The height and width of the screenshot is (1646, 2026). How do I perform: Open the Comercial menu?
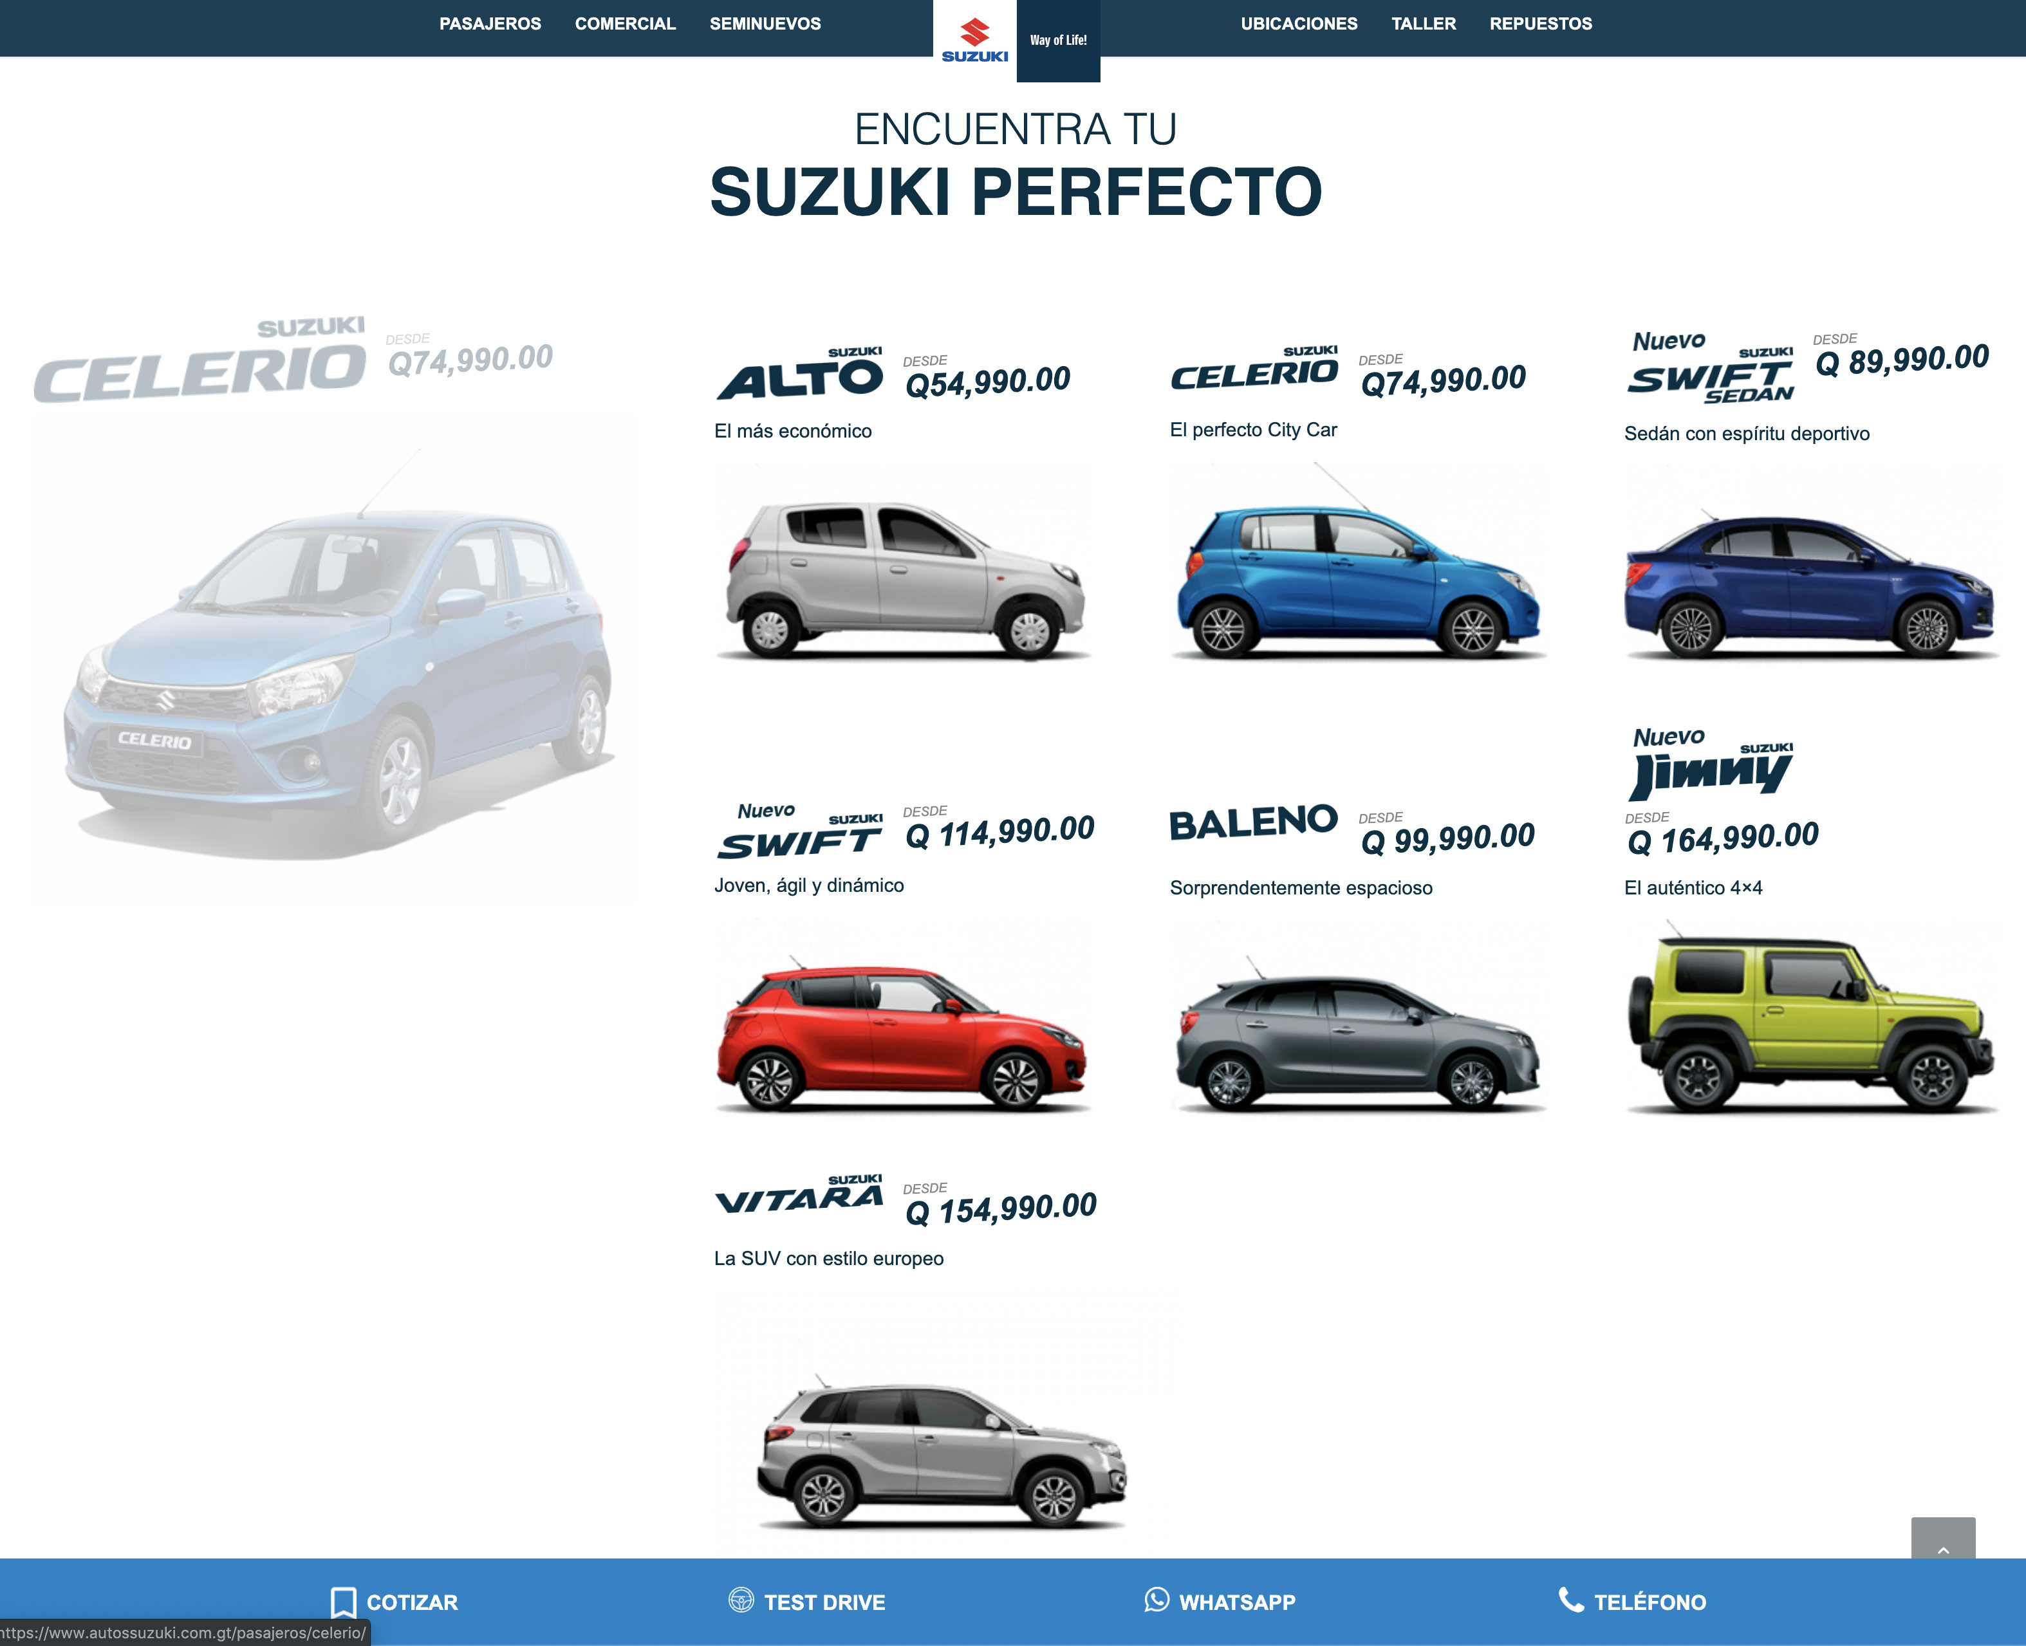pyautogui.click(x=625, y=24)
